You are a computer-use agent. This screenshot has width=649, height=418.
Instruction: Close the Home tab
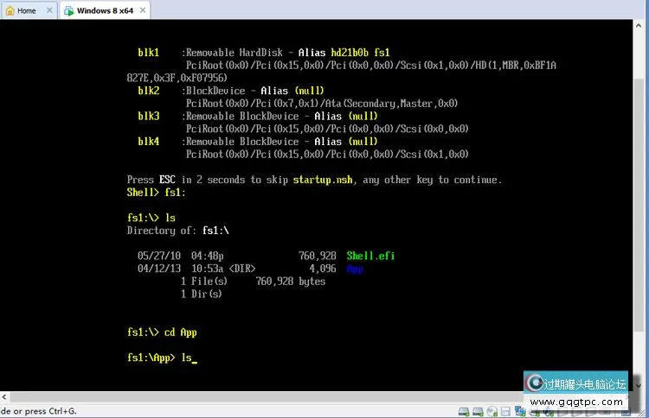[x=49, y=9]
